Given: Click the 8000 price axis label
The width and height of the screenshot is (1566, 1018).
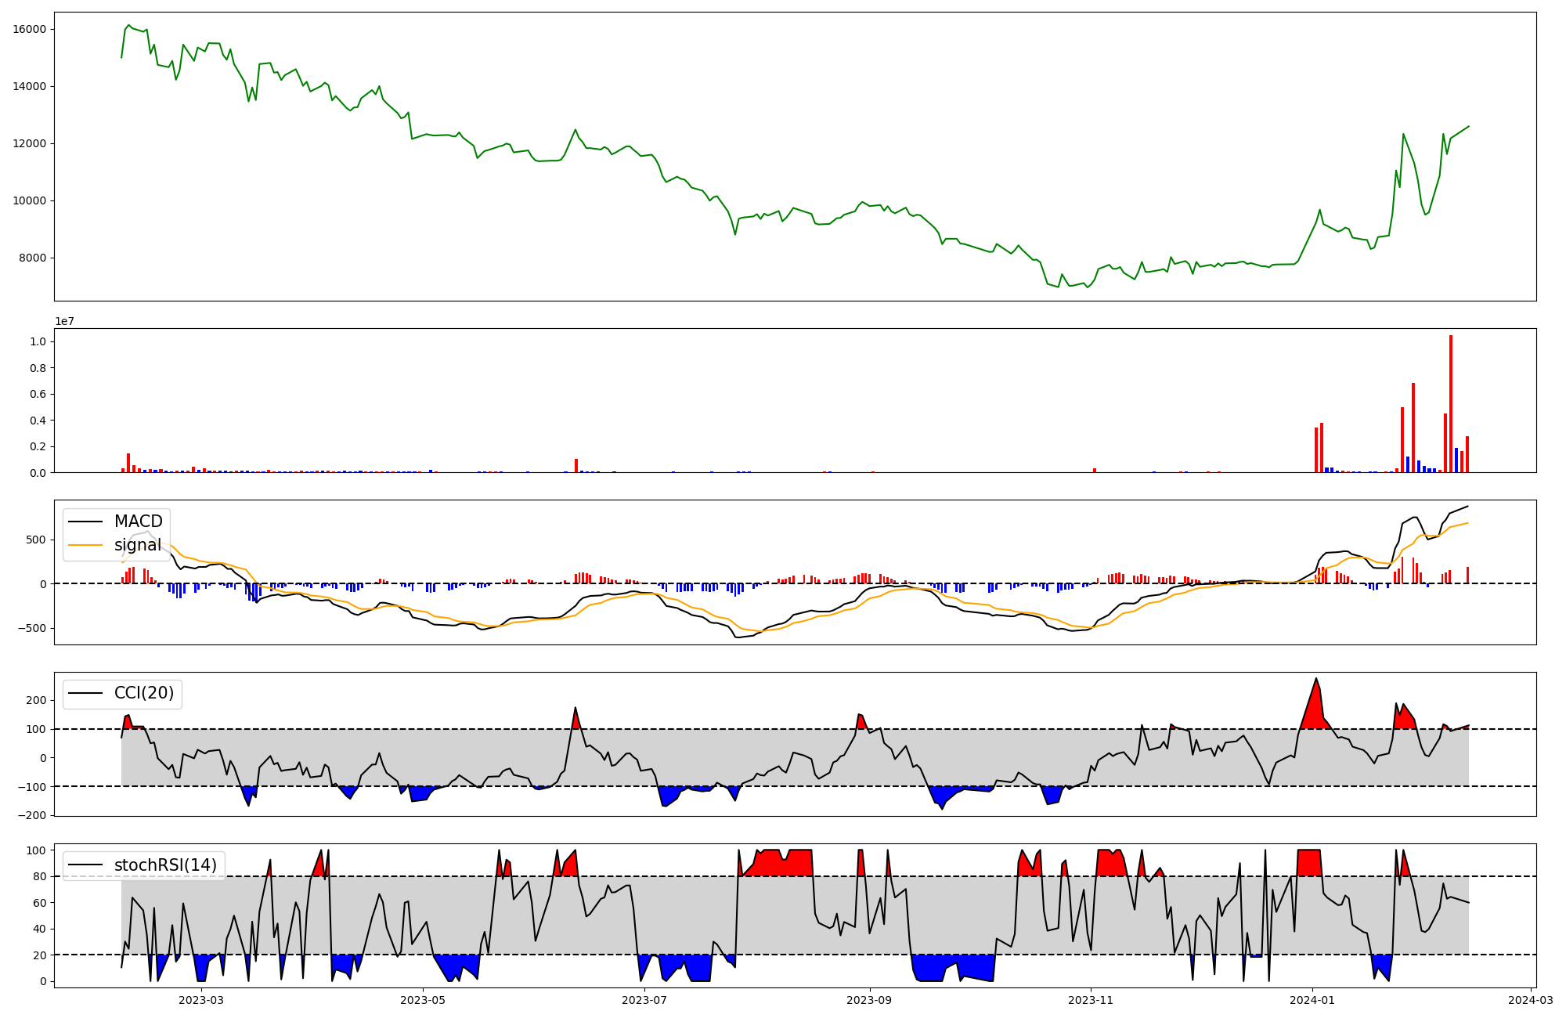Looking at the screenshot, I should tap(33, 258).
